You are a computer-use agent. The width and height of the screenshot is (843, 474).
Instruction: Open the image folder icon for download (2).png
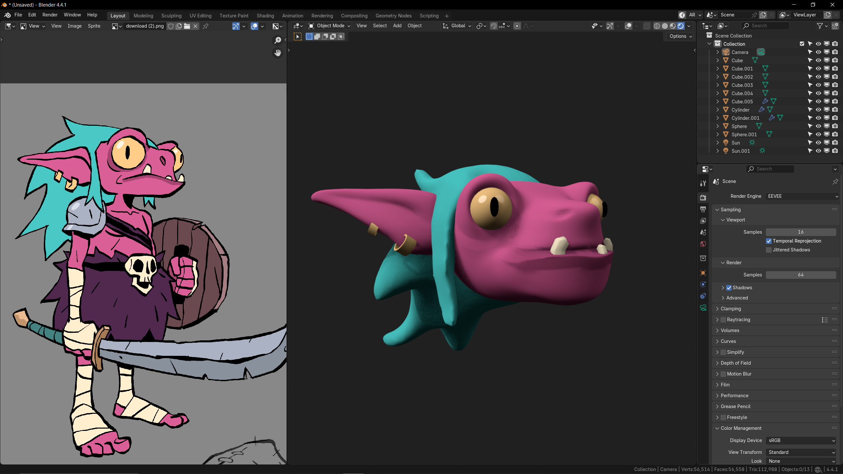(187, 26)
